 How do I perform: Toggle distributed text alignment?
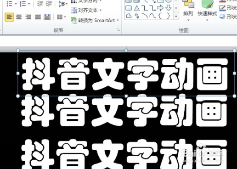click(47, 17)
